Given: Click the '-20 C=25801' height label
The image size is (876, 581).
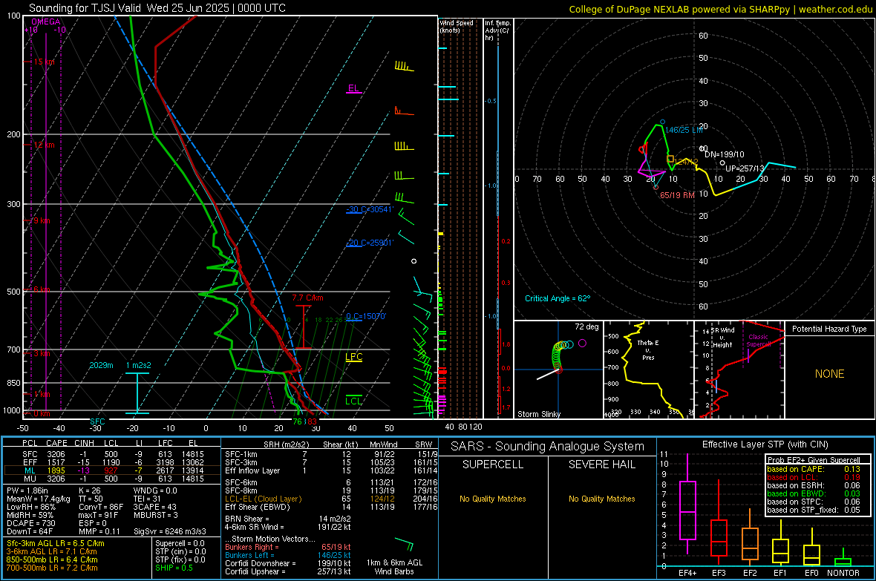Looking at the screenshot, I should [x=370, y=243].
